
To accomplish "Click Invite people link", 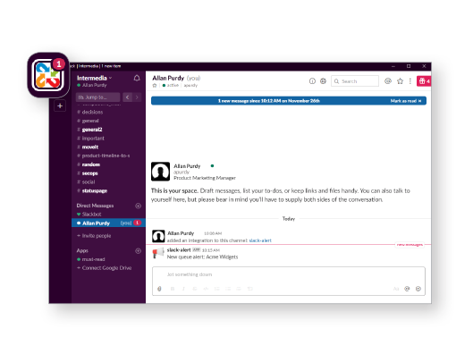I will (x=94, y=236).
